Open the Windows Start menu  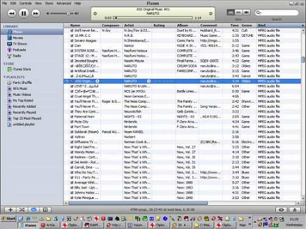9,219
